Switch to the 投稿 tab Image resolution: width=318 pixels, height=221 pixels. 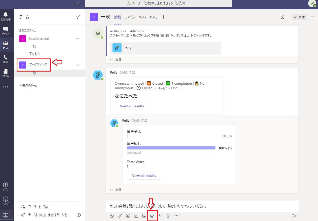click(x=118, y=17)
